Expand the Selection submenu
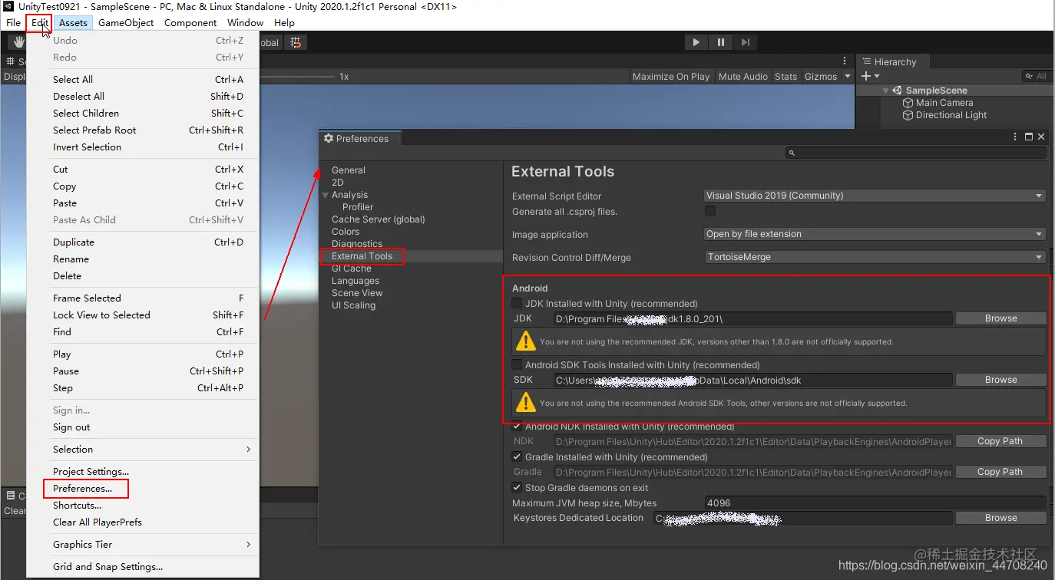 (248, 449)
